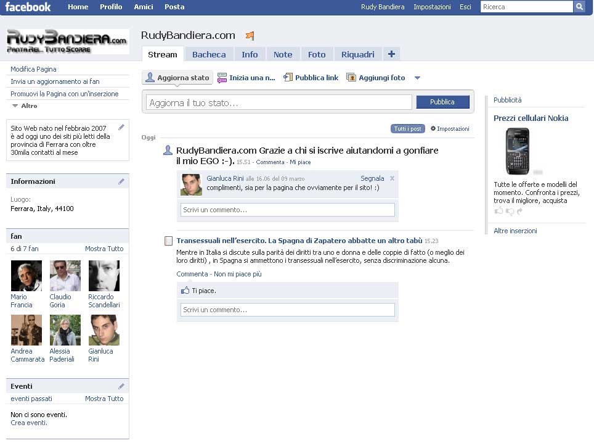Click the Pubblica button
The width and height of the screenshot is (594, 443).
pyautogui.click(x=442, y=102)
